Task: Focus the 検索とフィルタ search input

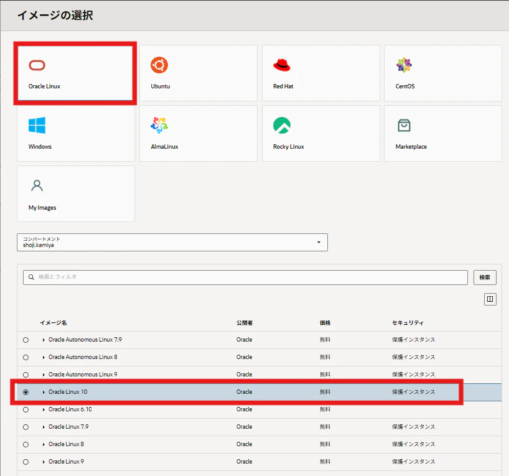Action: [x=245, y=278]
